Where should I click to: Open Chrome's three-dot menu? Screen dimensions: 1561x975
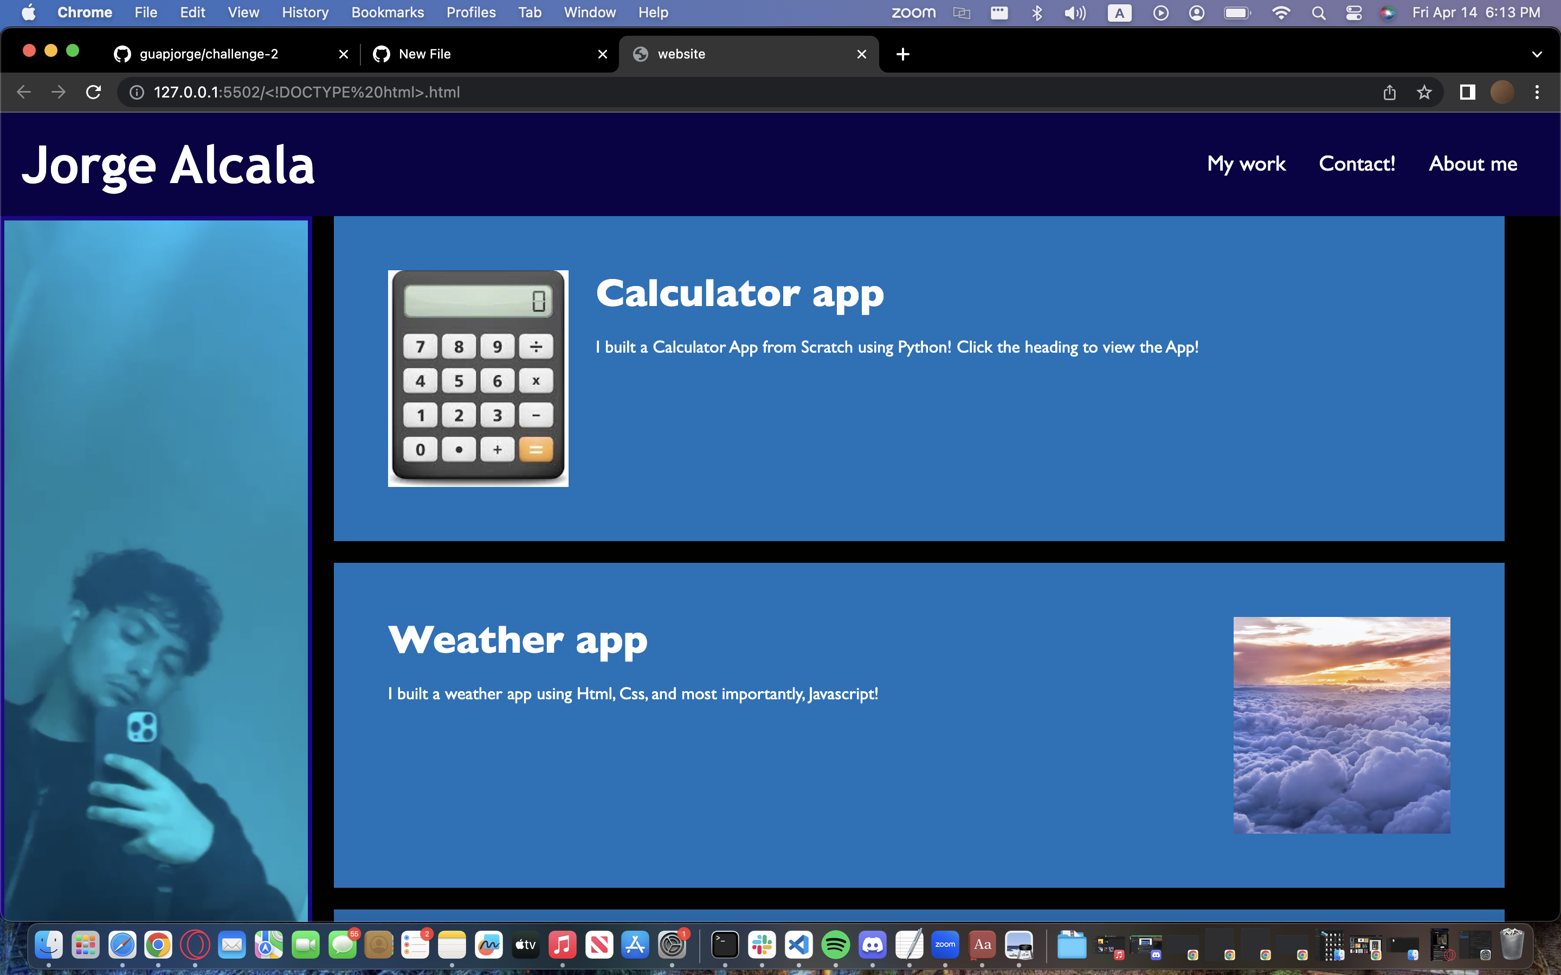click(x=1537, y=92)
